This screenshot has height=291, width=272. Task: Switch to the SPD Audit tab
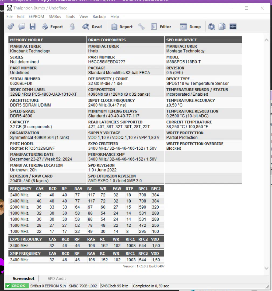(x=57, y=278)
